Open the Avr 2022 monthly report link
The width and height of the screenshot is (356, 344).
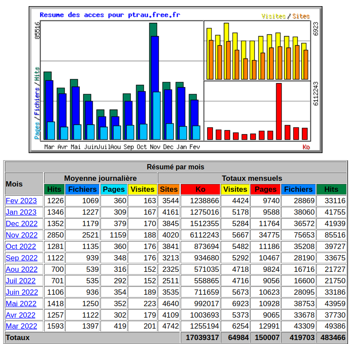(20, 315)
